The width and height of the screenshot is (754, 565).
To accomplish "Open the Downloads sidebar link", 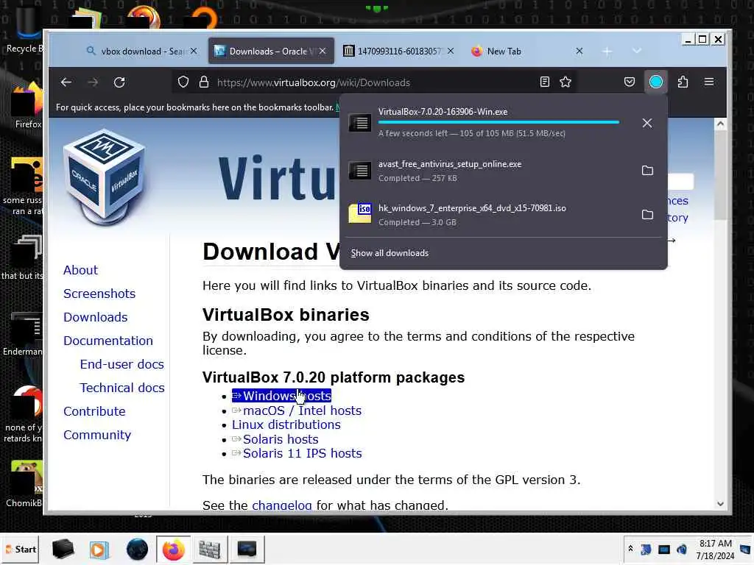I will pyautogui.click(x=95, y=317).
